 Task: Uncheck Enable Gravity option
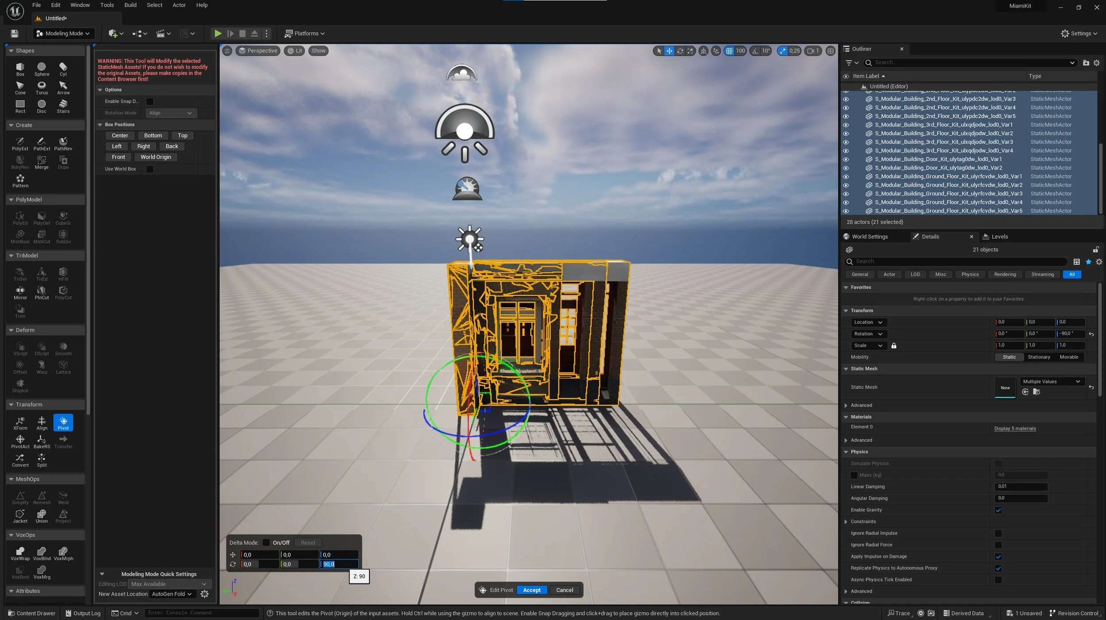click(x=998, y=510)
